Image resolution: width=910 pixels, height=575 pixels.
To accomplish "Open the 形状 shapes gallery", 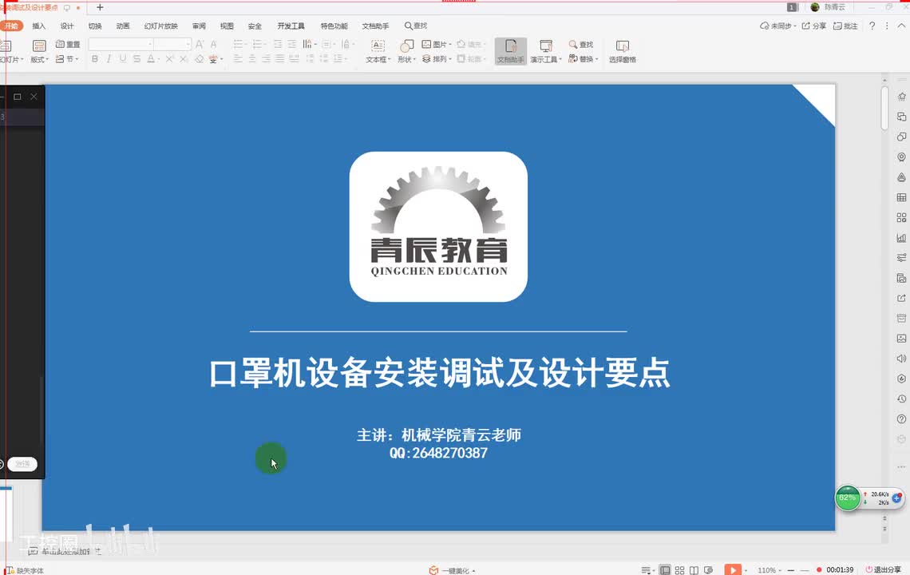I will tap(406, 52).
